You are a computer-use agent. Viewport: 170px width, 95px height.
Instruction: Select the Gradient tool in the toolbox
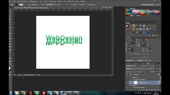(x=10, y=41)
